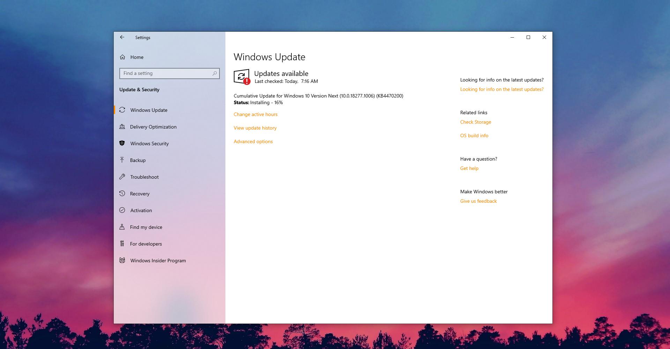This screenshot has width=670, height=349.
Task: Navigate to Recovery settings
Action: (170, 194)
